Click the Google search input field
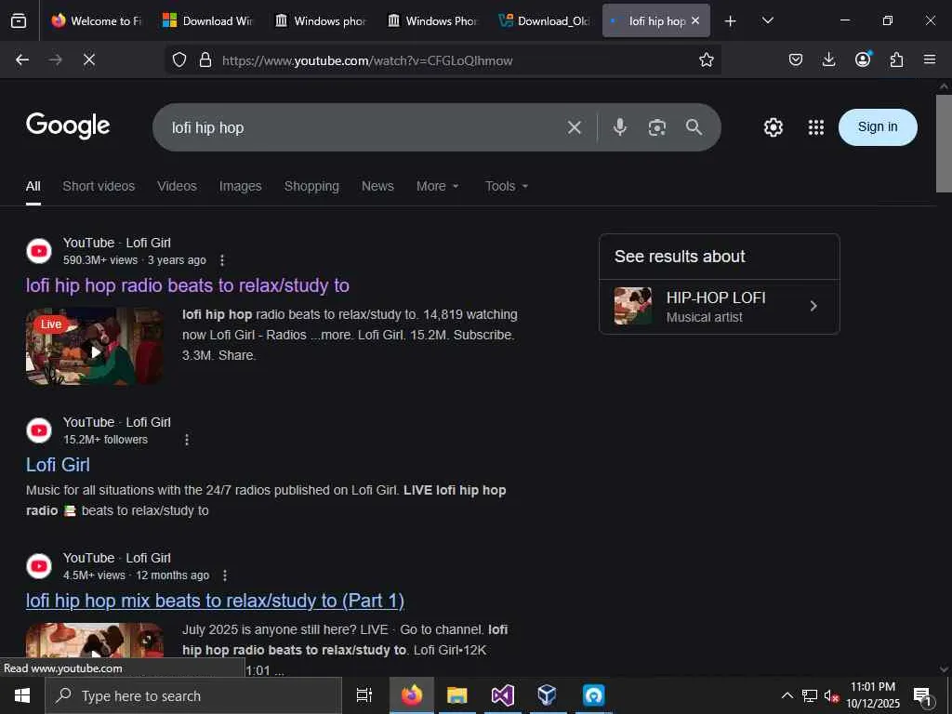Viewport: 952px width, 714px height. point(364,127)
